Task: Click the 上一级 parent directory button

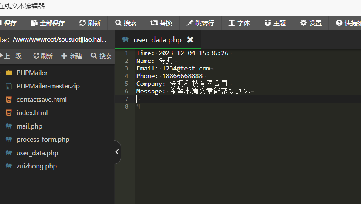Action: 11,56
